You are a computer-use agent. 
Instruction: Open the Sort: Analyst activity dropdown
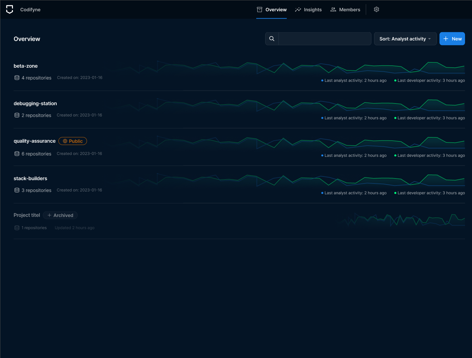point(405,39)
